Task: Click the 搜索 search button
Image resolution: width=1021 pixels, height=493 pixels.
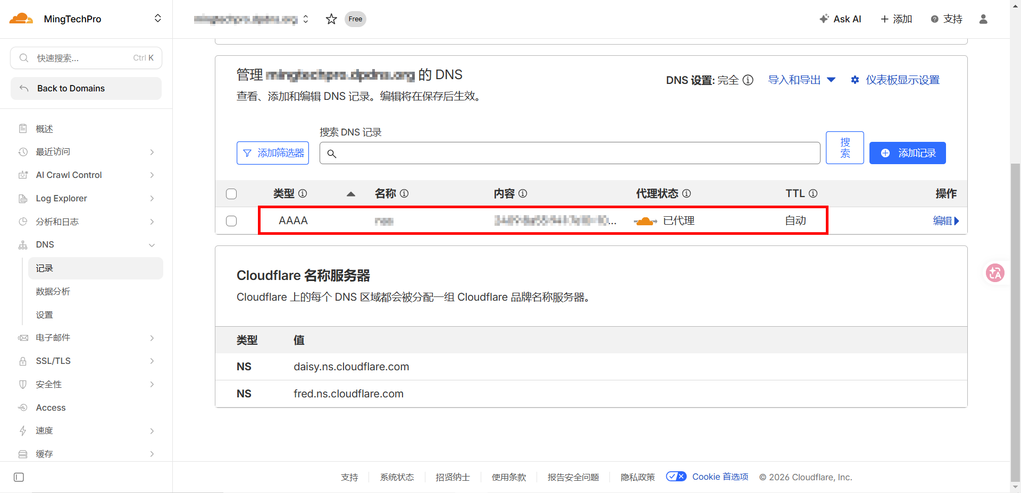Action: [x=845, y=148]
